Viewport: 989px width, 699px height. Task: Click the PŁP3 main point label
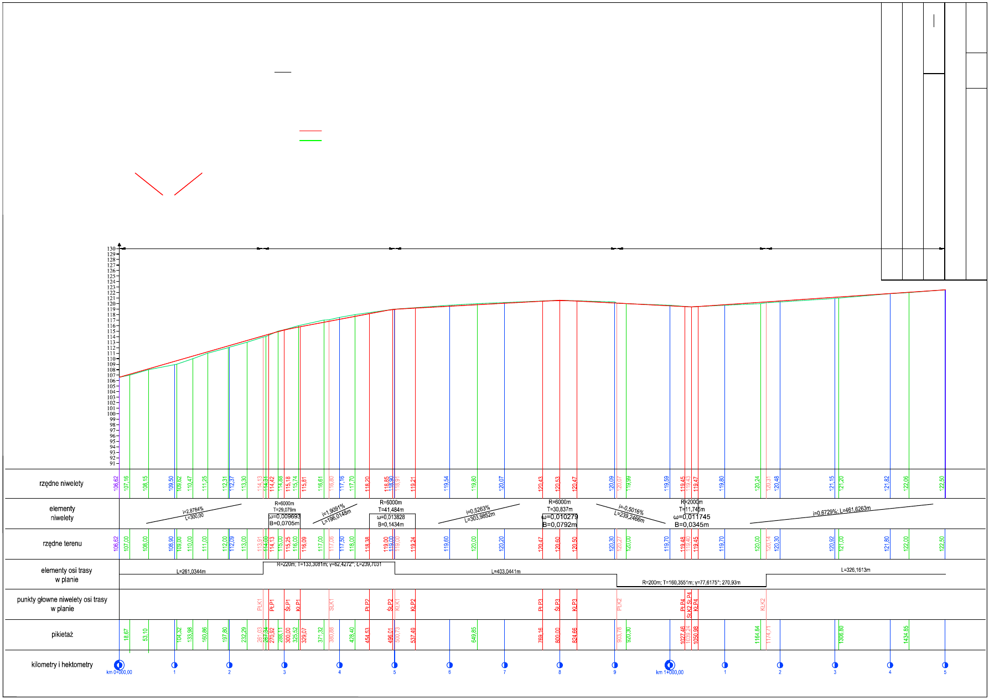tap(540, 605)
